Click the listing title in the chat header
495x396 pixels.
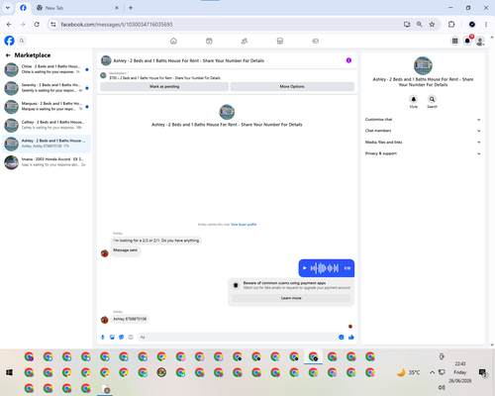(188, 60)
